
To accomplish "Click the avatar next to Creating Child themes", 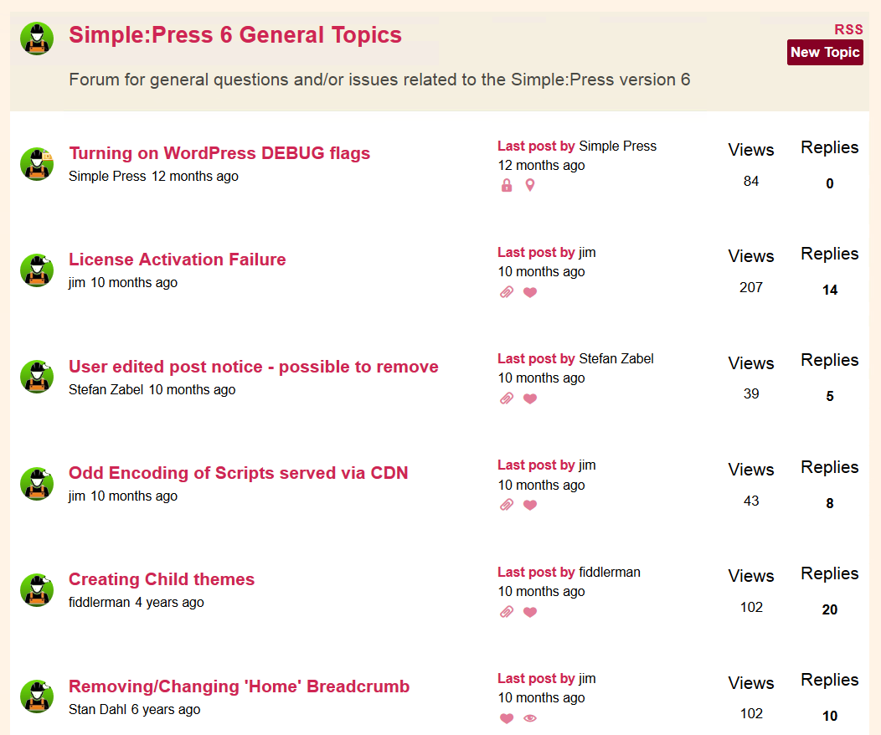I will coord(37,590).
